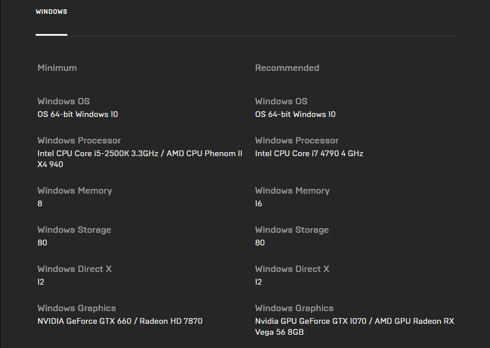Image resolution: width=490 pixels, height=348 pixels.
Task: Click recommended storage value 80
Action: (x=260, y=243)
